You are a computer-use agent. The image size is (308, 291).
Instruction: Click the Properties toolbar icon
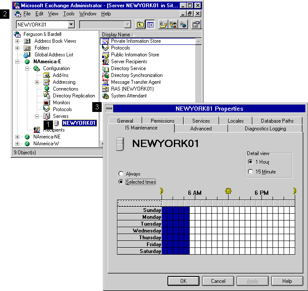[196, 24]
